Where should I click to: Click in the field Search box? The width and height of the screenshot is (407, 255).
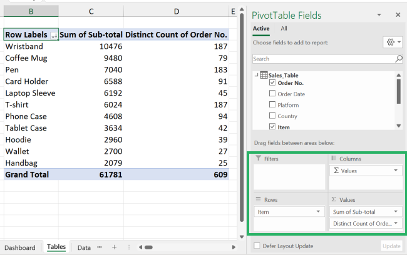(x=322, y=59)
